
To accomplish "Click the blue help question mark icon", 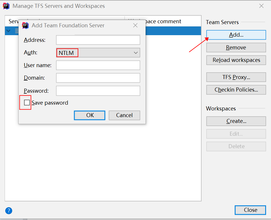I will tap(9, 211).
